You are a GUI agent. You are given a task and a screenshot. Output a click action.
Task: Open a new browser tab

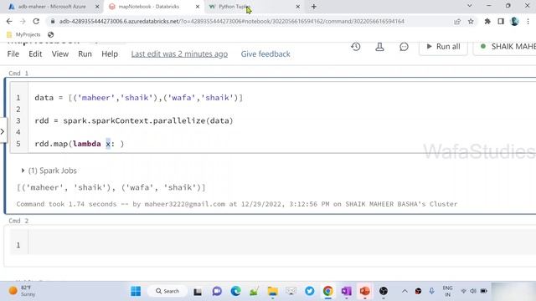[x=314, y=7]
